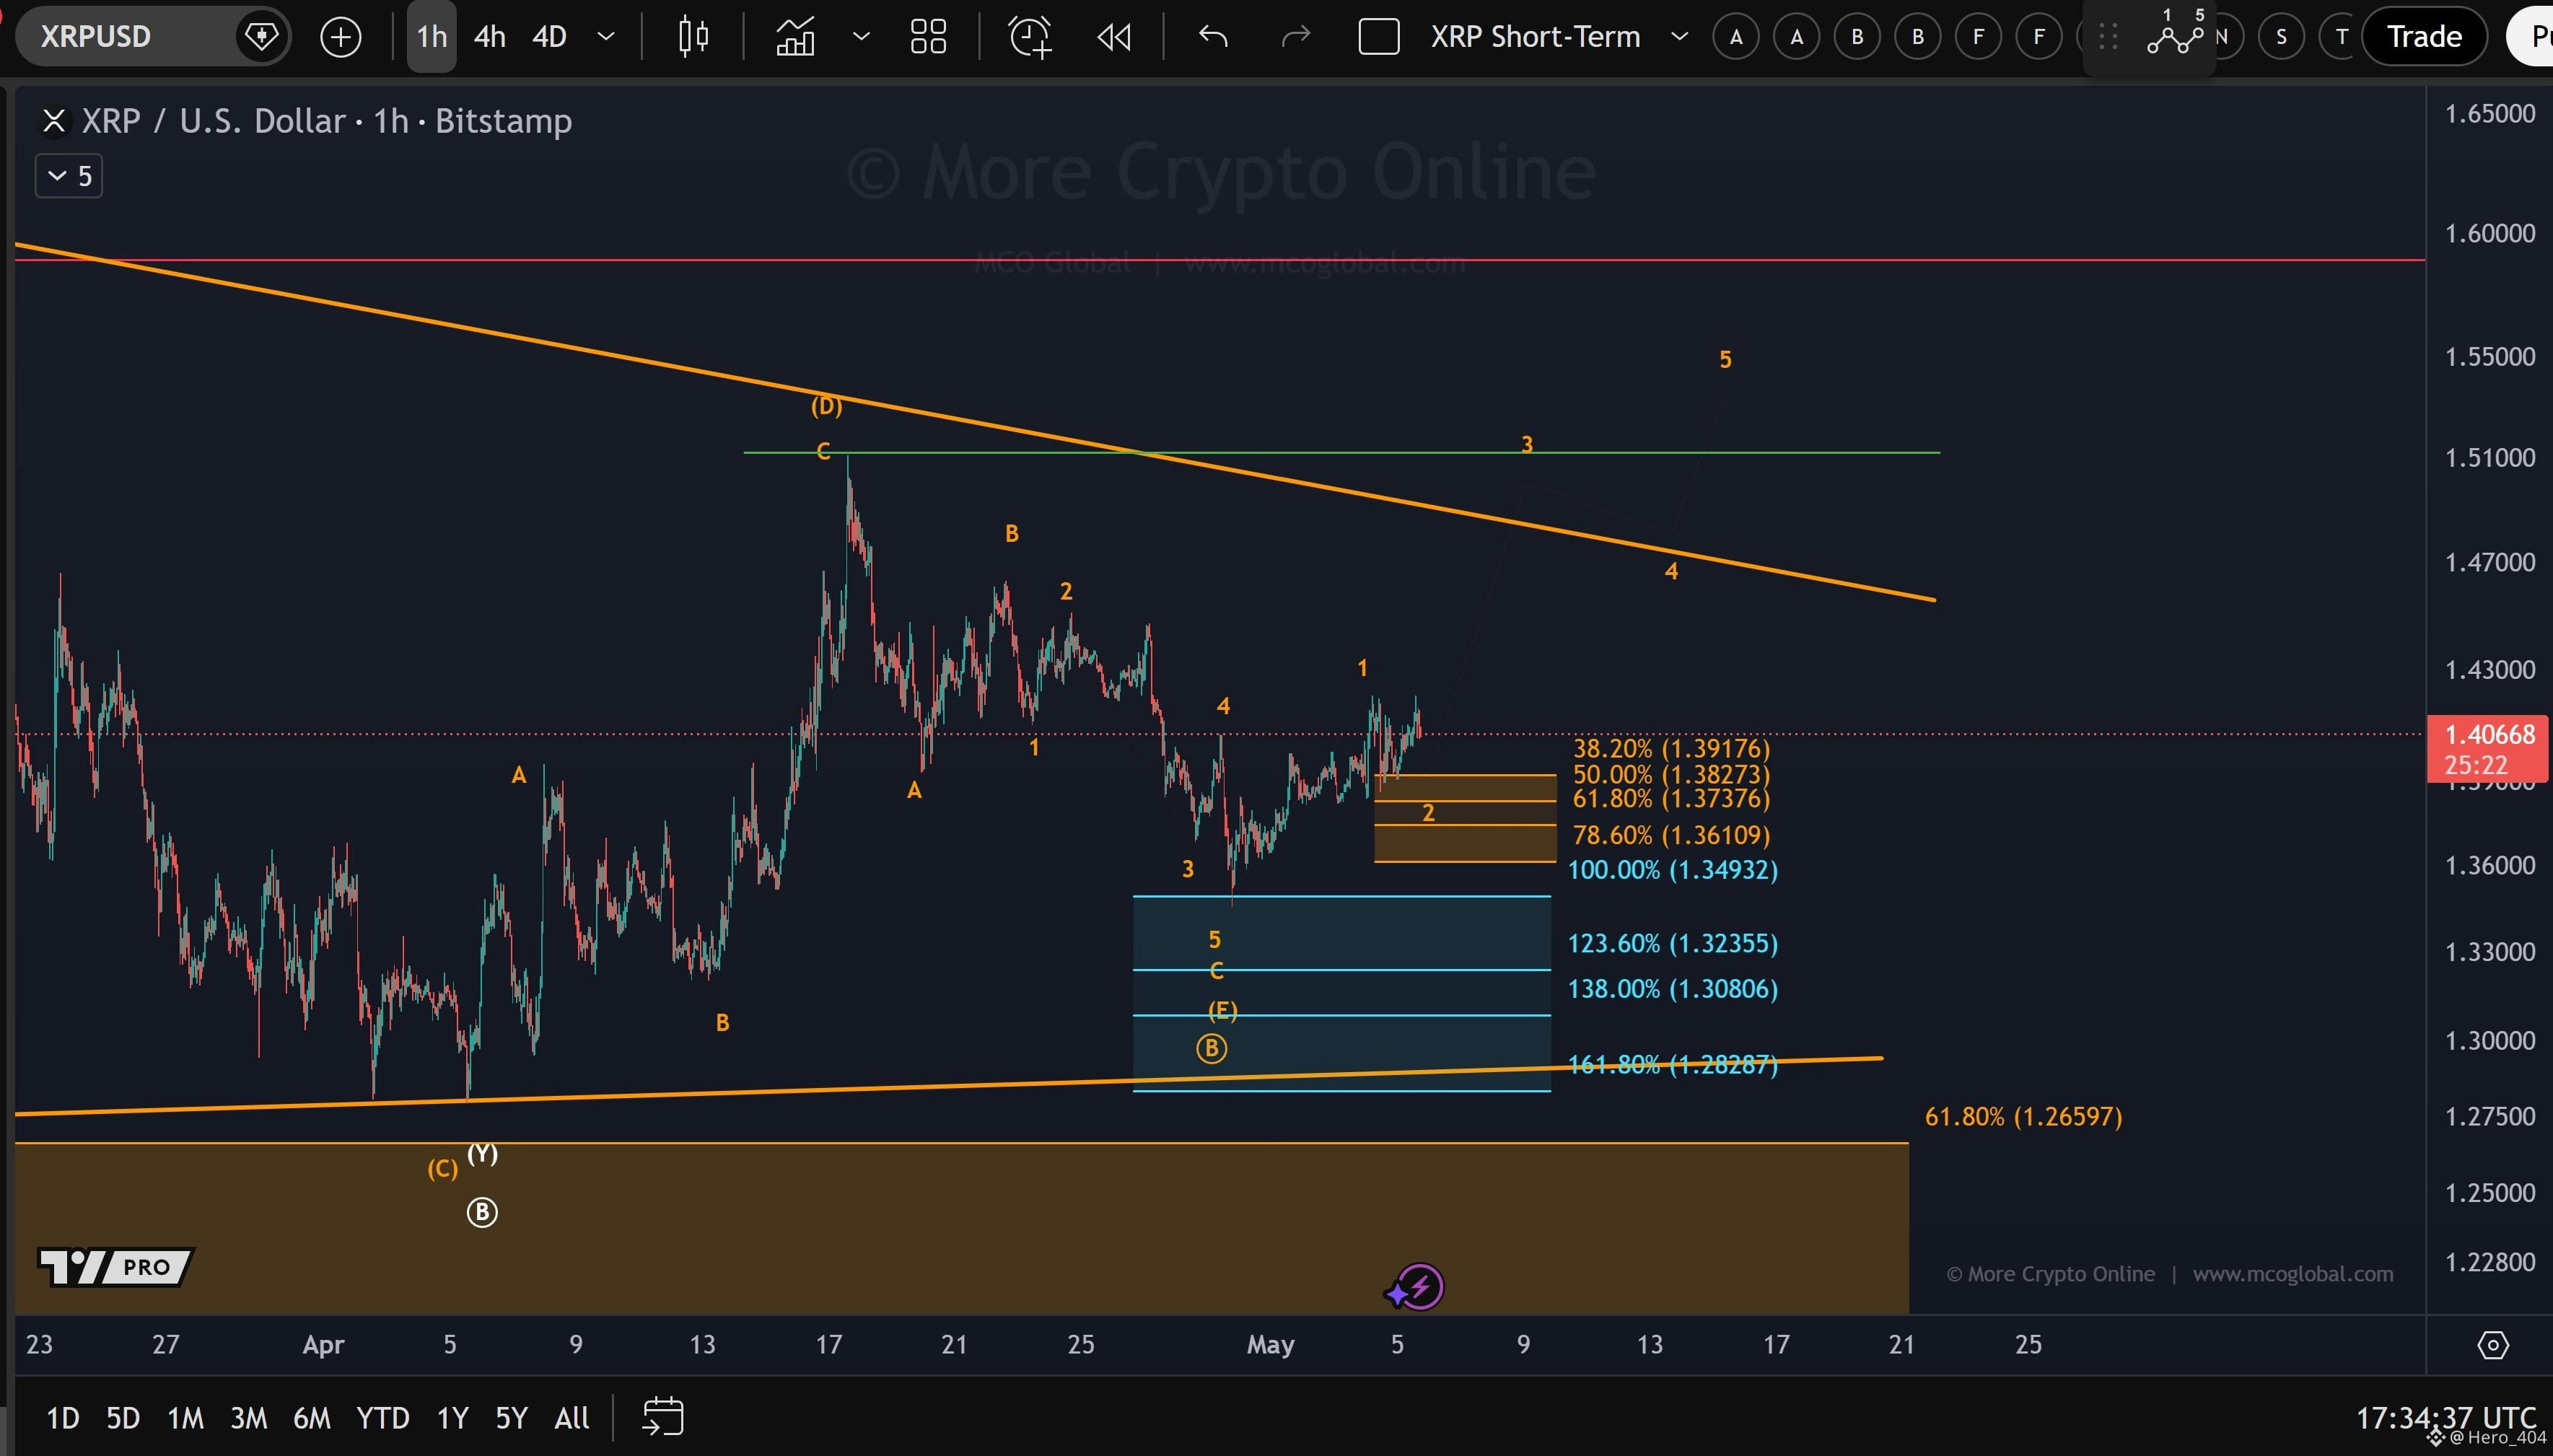
Task: Set the chart range to 1M
Action: [x=185, y=1418]
